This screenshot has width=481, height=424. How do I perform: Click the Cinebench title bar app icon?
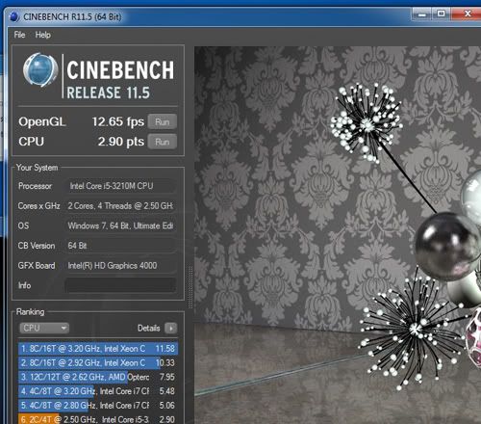tap(14, 16)
